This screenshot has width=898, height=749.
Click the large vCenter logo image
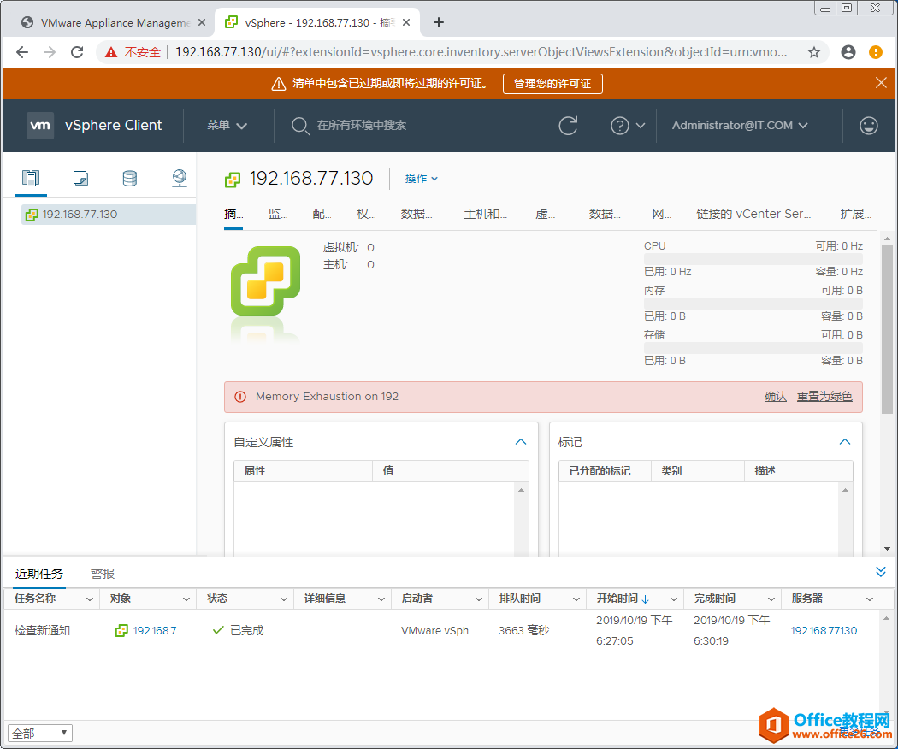click(266, 280)
